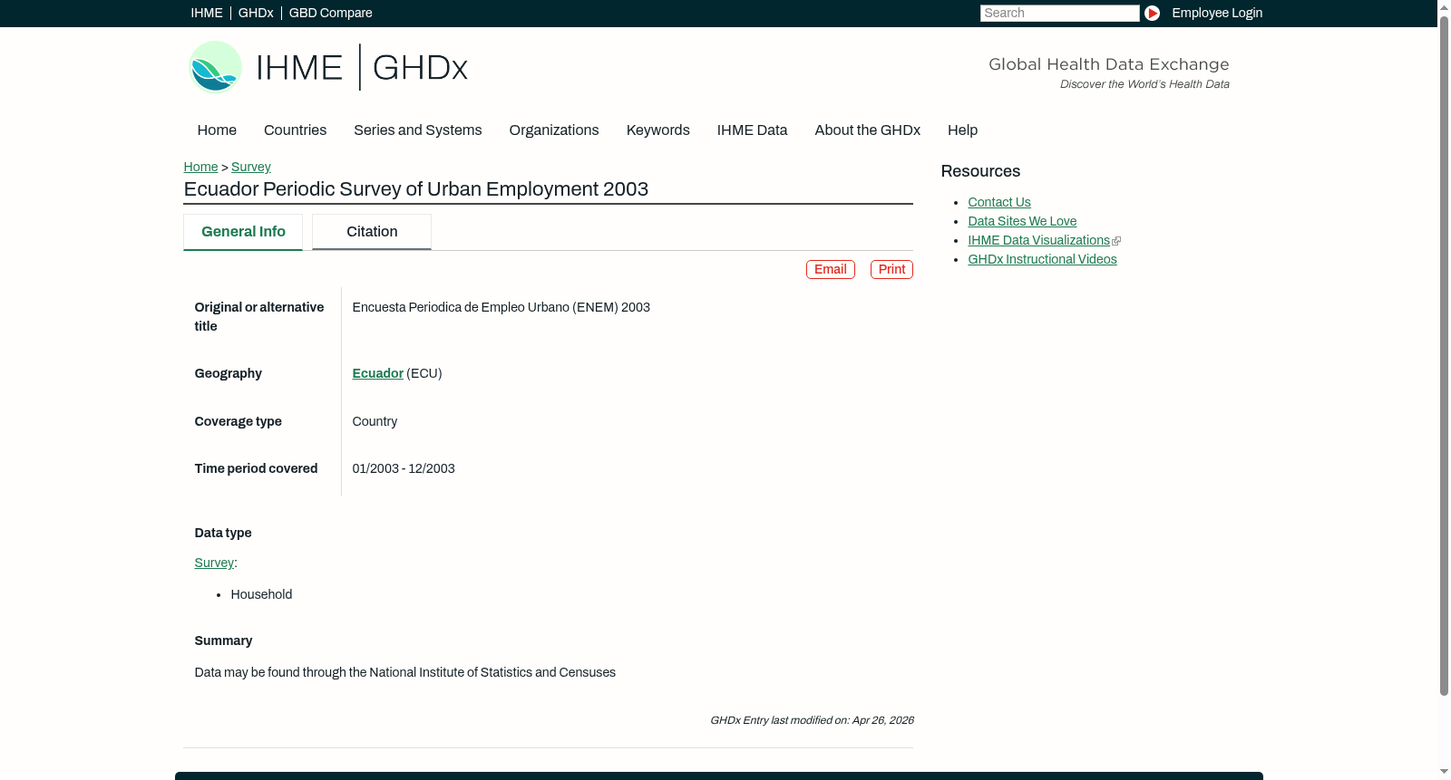The width and height of the screenshot is (1451, 780).
Task: Open the Ecuador geography link
Action: (378, 373)
